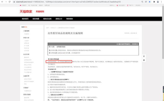Click the browser back arrow
Viewport: 164px width, 101px height.
click(2, 2)
